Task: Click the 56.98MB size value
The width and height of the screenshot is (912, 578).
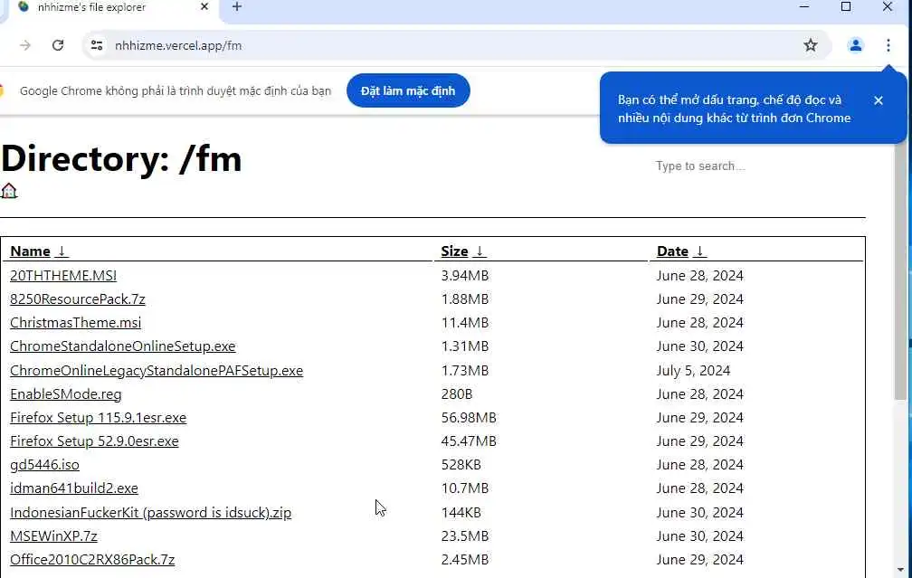Action: click(469, 418)
